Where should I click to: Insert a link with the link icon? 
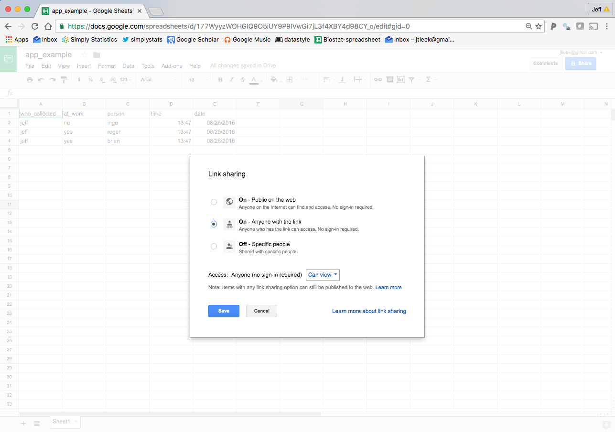(377, 79)
